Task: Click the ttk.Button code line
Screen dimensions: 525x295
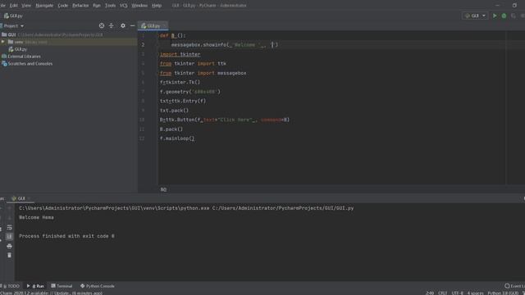Action: [224, 120]
